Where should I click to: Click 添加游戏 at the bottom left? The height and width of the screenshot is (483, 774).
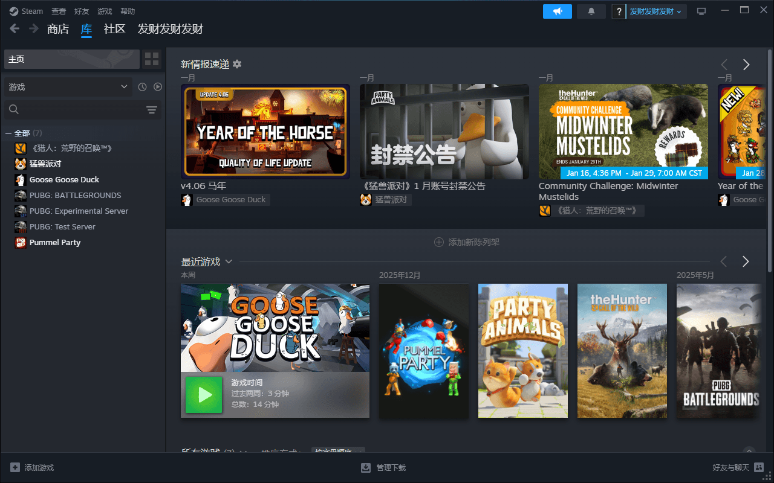coord(33,467)
